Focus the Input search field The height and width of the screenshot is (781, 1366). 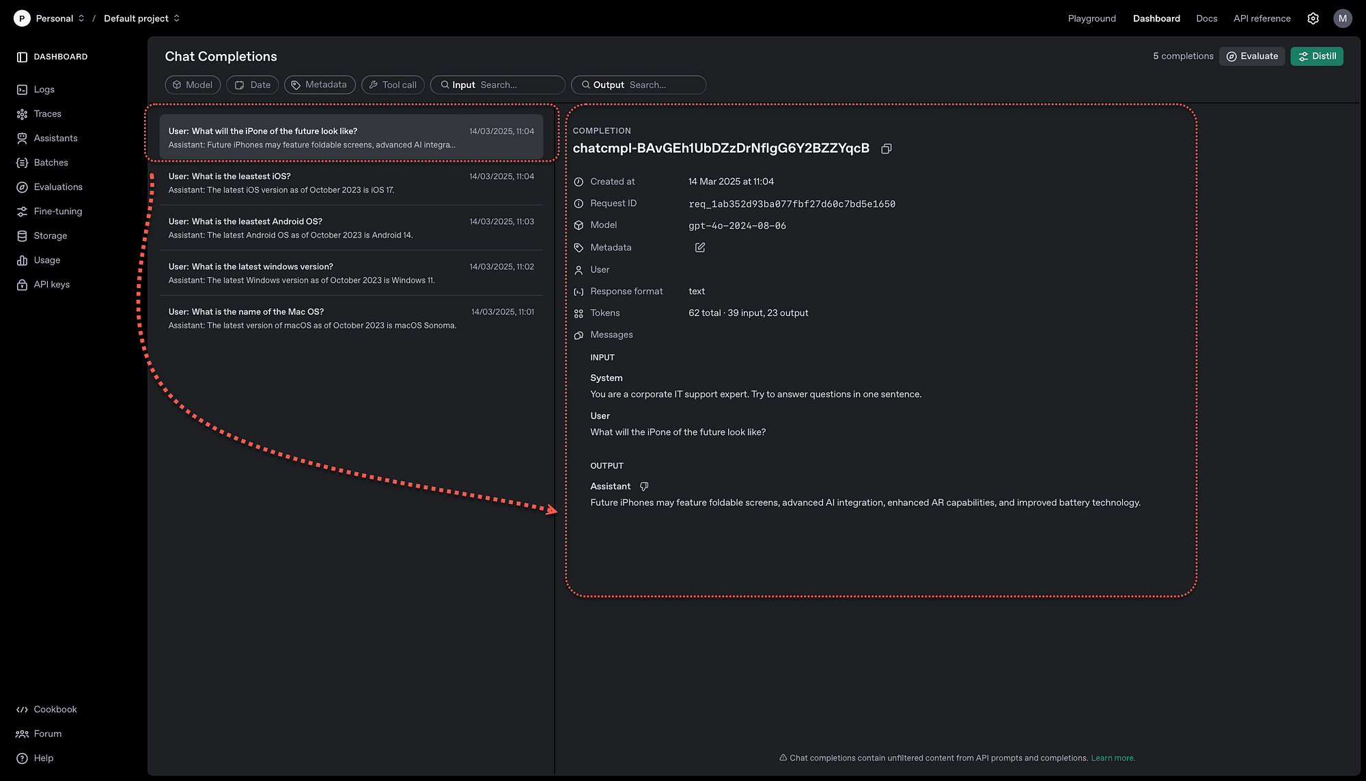click(498, 85)
